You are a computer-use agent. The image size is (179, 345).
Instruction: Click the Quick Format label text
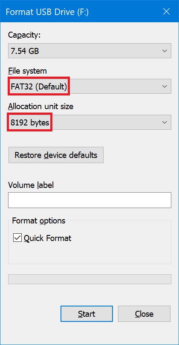48,238
